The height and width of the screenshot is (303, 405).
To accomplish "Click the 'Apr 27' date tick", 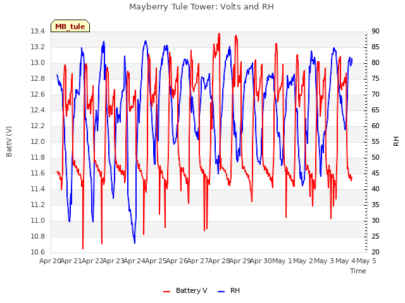I will coord(197,261).
